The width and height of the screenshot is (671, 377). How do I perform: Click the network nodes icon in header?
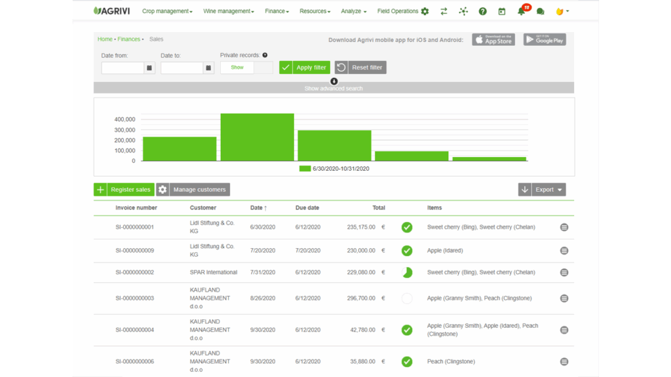[463, 11]
